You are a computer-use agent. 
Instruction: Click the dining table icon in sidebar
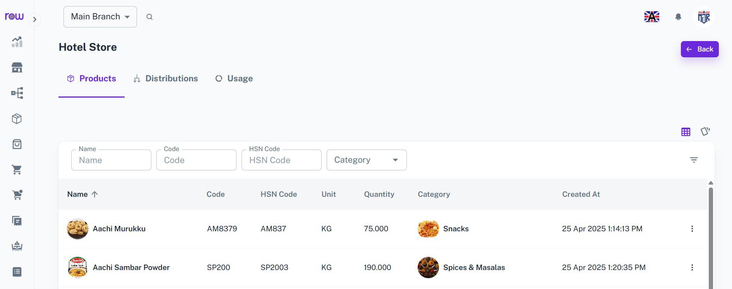(17, 246)
